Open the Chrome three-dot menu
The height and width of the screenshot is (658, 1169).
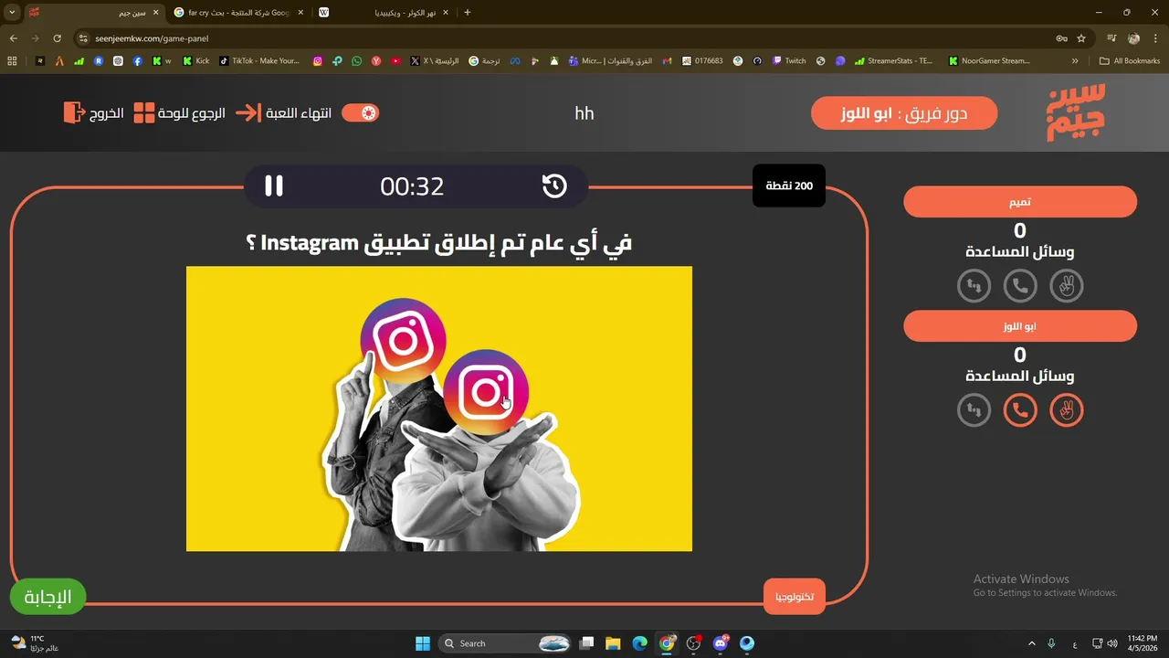(x=1154, y=38)
